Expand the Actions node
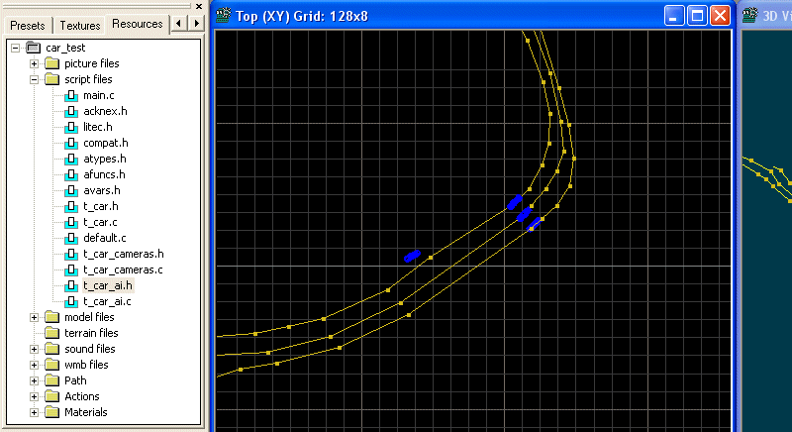The image size is (792, 432). [x=35, y=396]
